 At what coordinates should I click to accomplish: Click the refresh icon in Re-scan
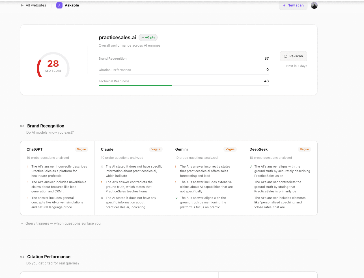coord(286,56)
